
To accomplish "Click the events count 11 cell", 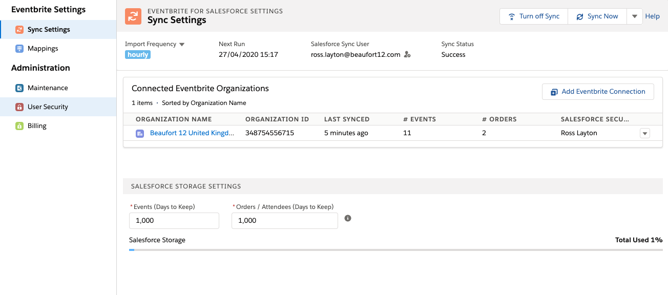I will point(407,133).
